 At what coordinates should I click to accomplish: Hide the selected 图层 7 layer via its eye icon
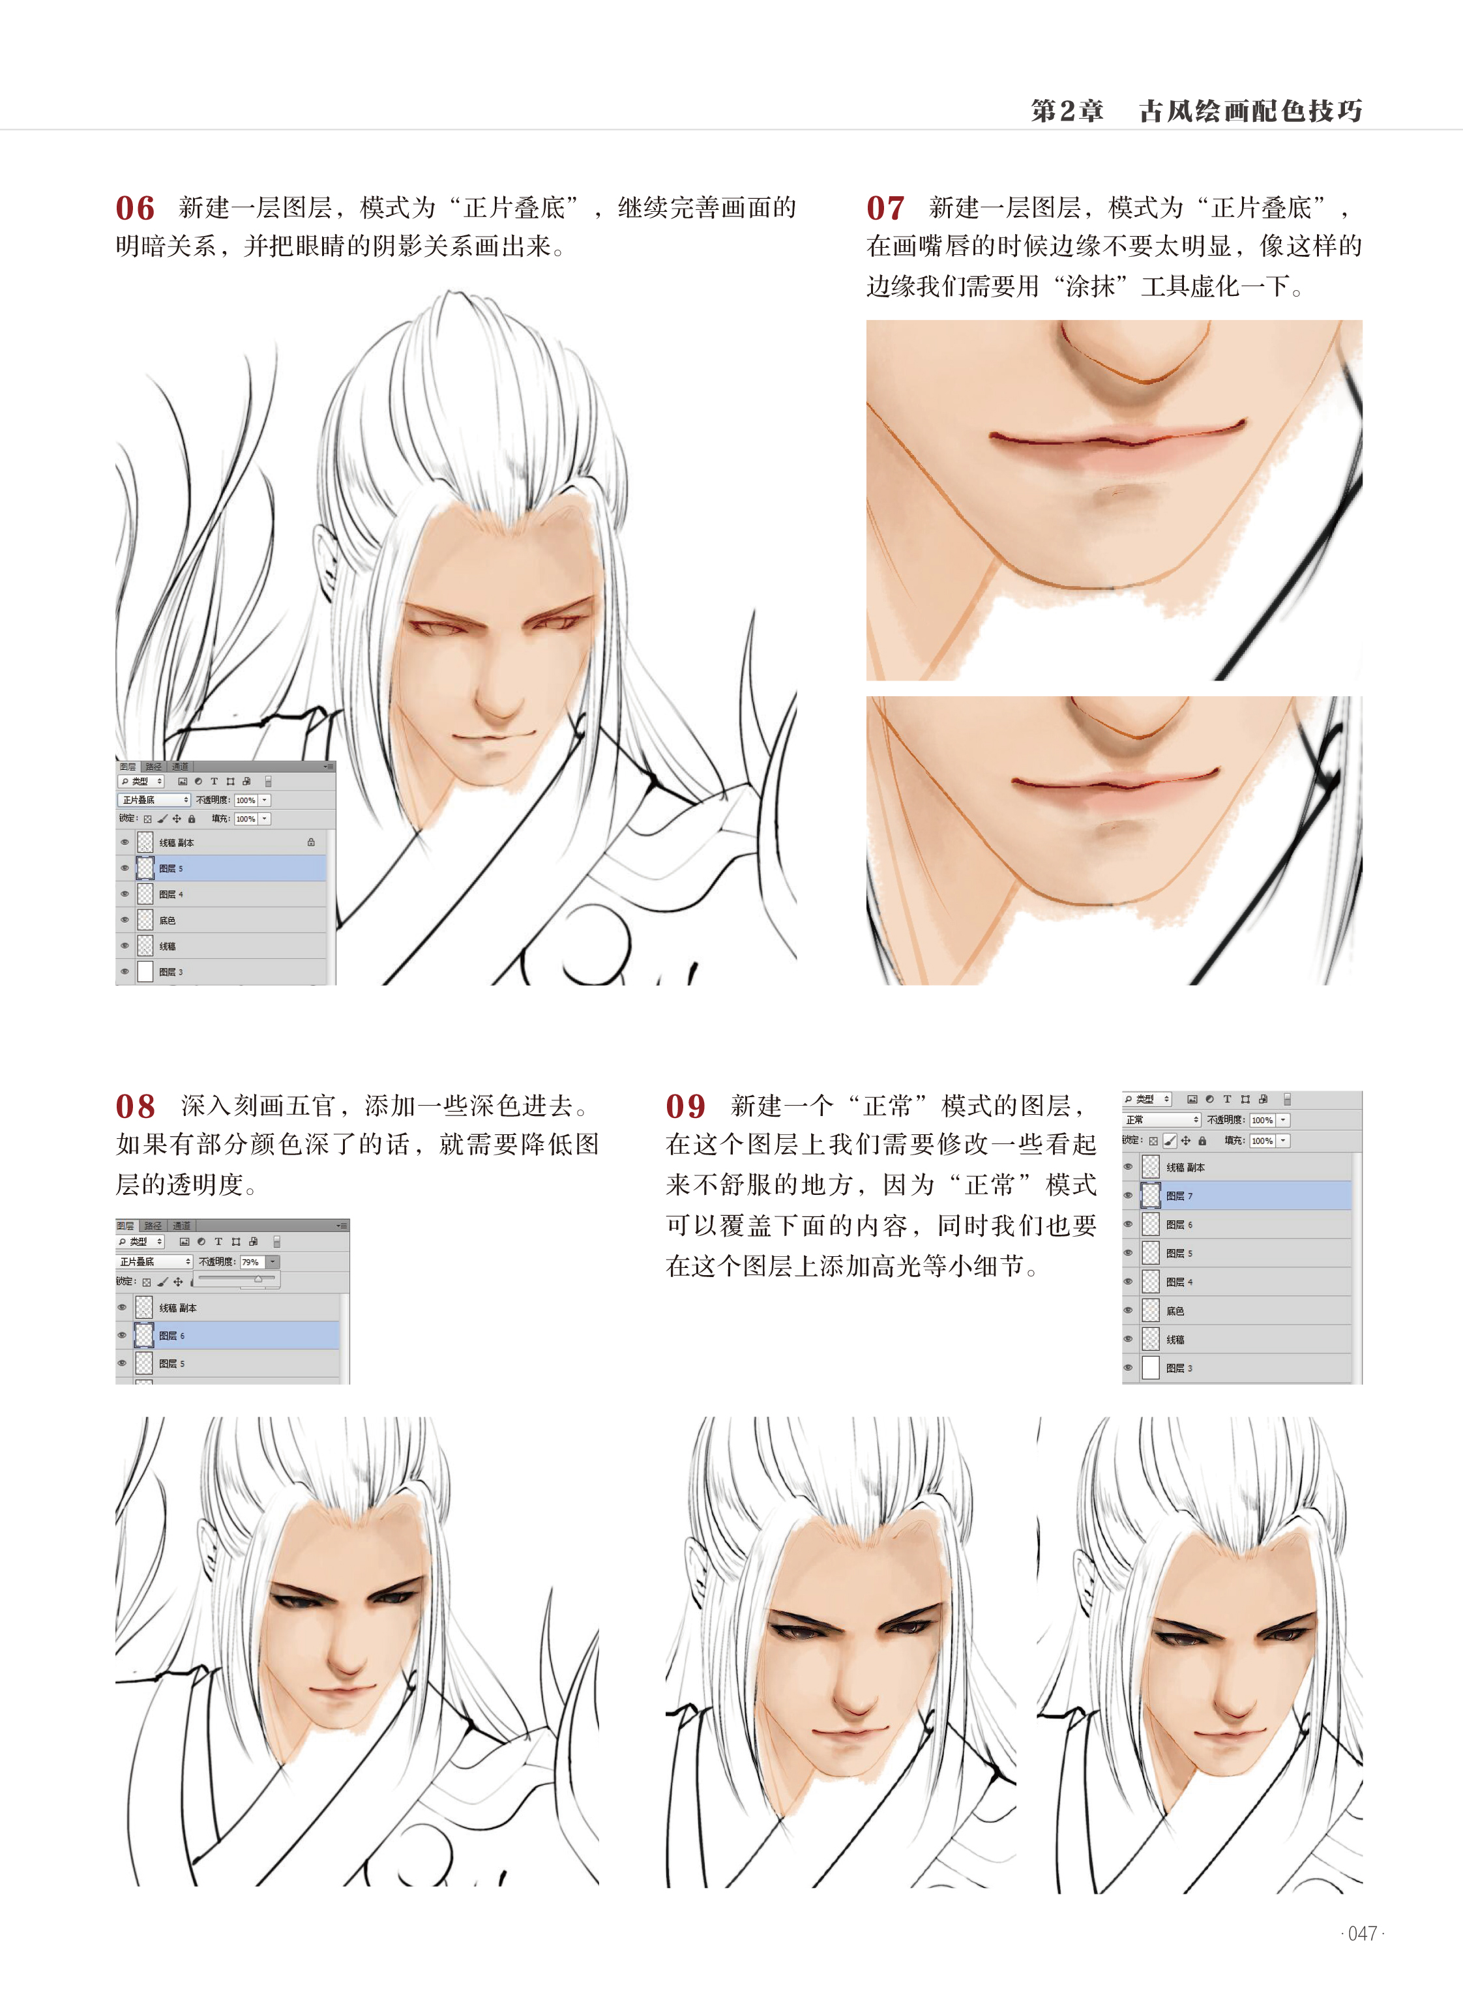pyautogui.click(x=1129, y=1196)
